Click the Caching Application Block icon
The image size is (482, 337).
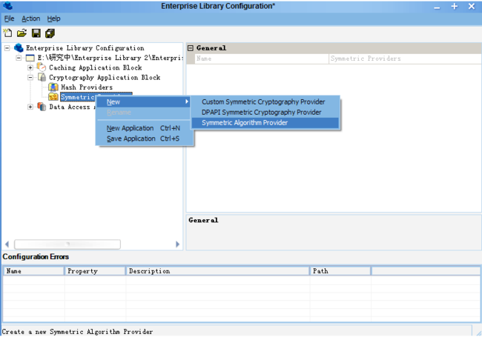(x=42, y=67)
